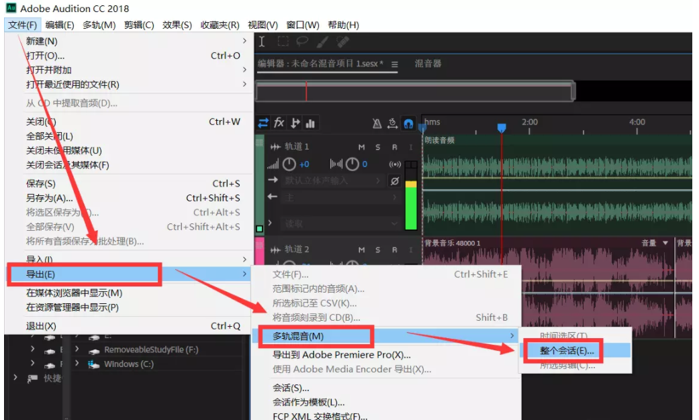This screenshot has height=420, width=699.
Task: Click the Windows (C:) drive icon
Action: point(93,364)
